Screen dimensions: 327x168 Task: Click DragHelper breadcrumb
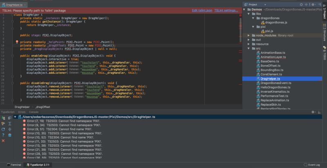pos(22,107)
